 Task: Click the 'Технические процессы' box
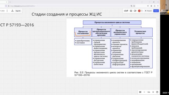[141, 32]
